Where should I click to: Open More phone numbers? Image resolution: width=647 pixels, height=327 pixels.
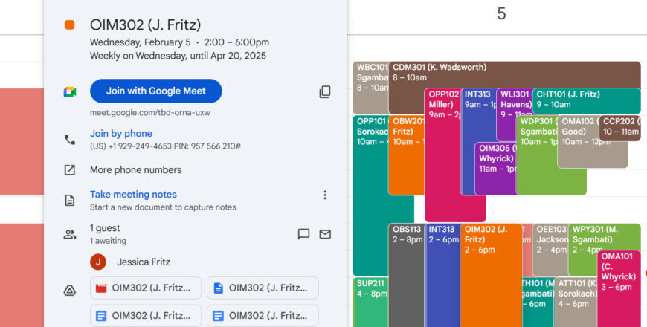click(135, 169)
